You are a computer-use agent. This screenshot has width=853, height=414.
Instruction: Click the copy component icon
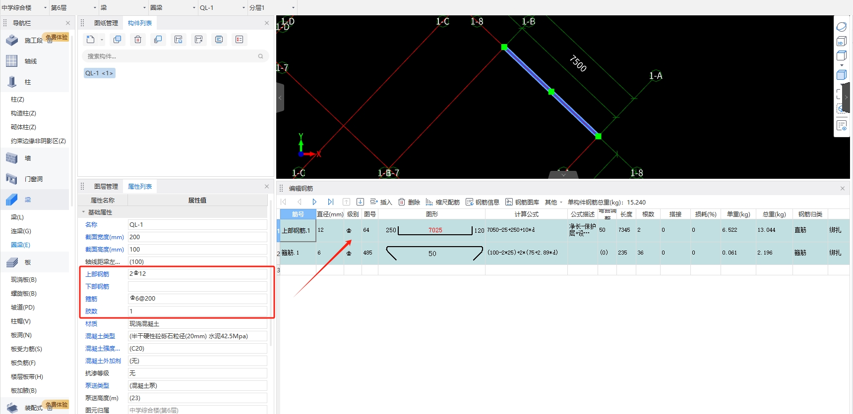coord(118,40)
